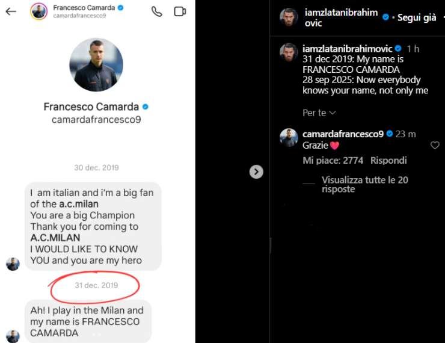445x343 pixels.
Task: Click the sender avatar beside first message
Action: pyautogui.click(x=13, y=264)
